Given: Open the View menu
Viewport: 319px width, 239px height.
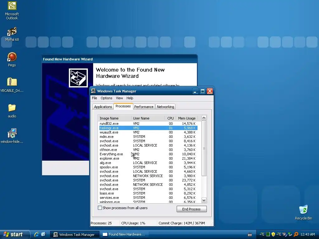Looking at the screenshot, I should click(x=119, y=98).
